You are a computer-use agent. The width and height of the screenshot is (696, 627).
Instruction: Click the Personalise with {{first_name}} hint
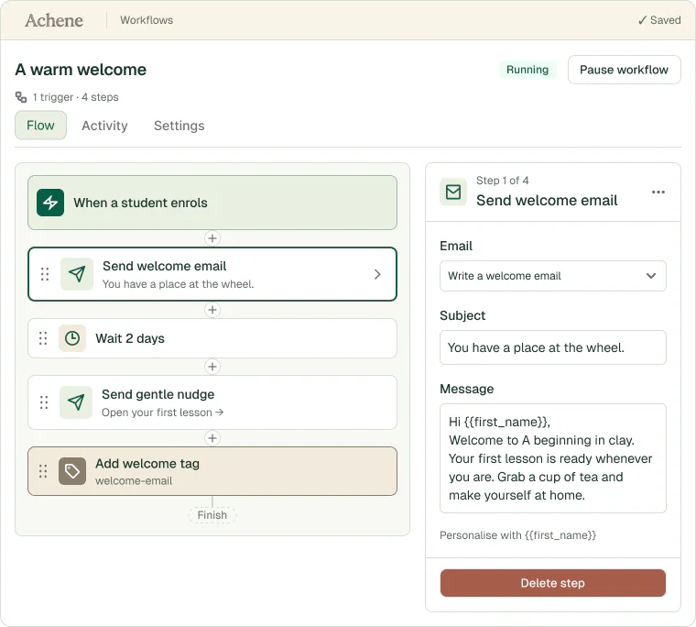point(517,535)
